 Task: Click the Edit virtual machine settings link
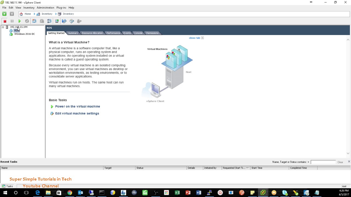[77, 114]
